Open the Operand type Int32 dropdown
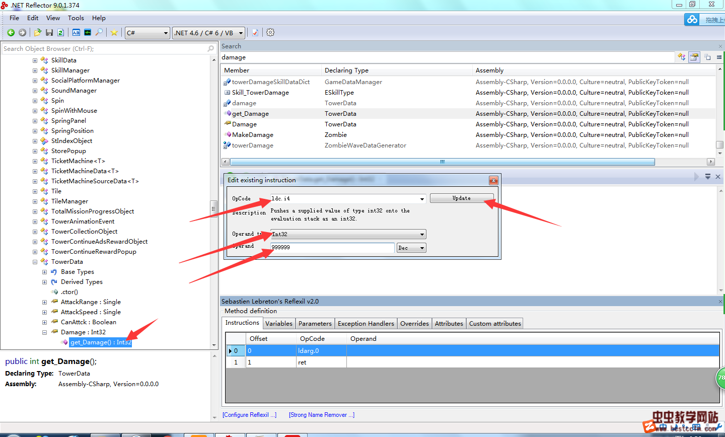 coord(348,234)
